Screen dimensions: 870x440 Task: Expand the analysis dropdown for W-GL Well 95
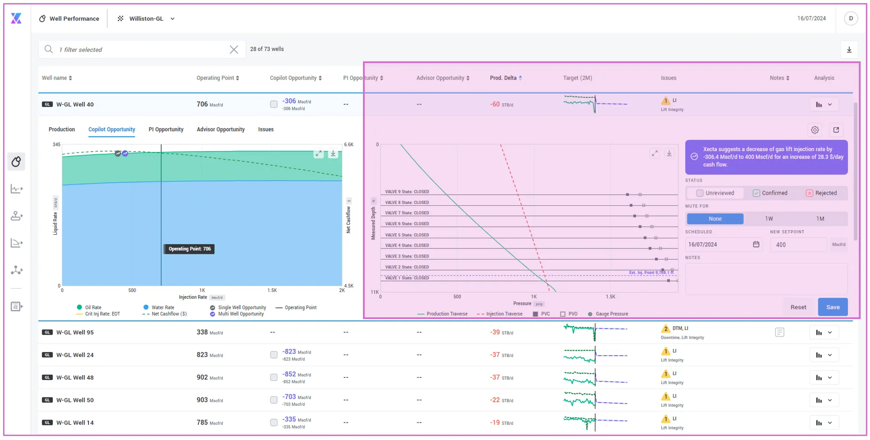824,332
